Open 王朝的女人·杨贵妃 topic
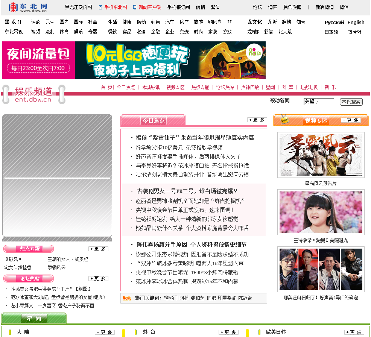Screen dimensions: 371x337 pyautogui.click(x=68, y=259)
